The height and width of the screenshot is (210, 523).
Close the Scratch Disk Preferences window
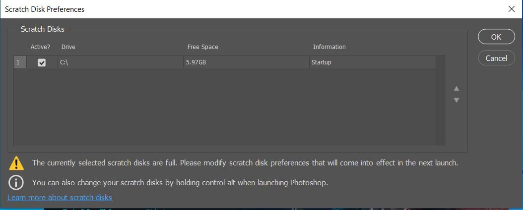512,9
